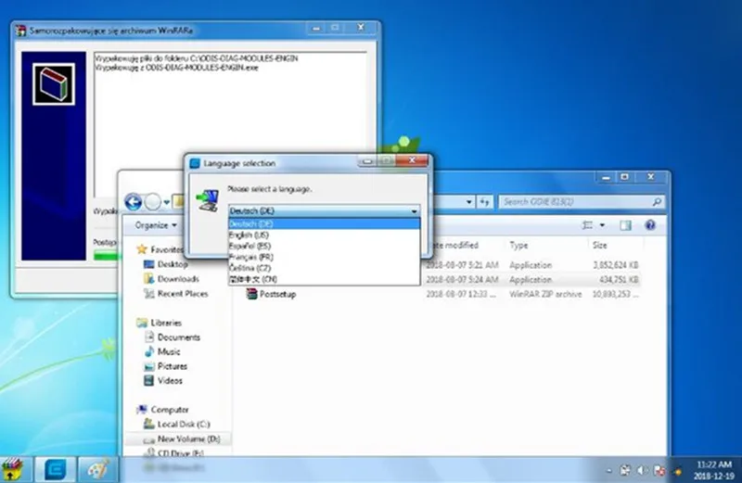Click the volume speaker tray icon
Screen dimensions: 742x483
(x=642, y=470)
